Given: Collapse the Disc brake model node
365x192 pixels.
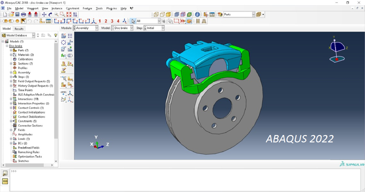Looking at the screenshot, I should click(x=7, y=46).
